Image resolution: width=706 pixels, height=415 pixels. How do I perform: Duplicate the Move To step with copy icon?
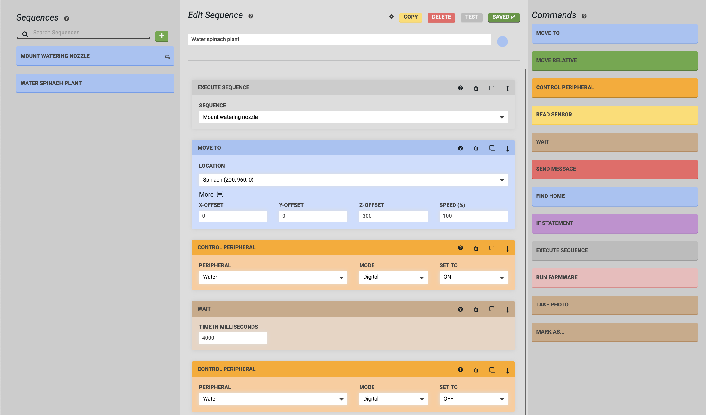[x=492, y=148]
